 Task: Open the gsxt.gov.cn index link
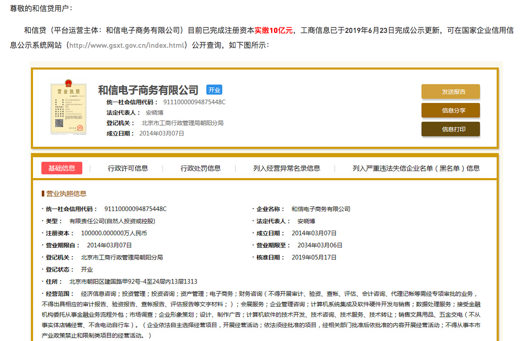[x=126, y=45]
